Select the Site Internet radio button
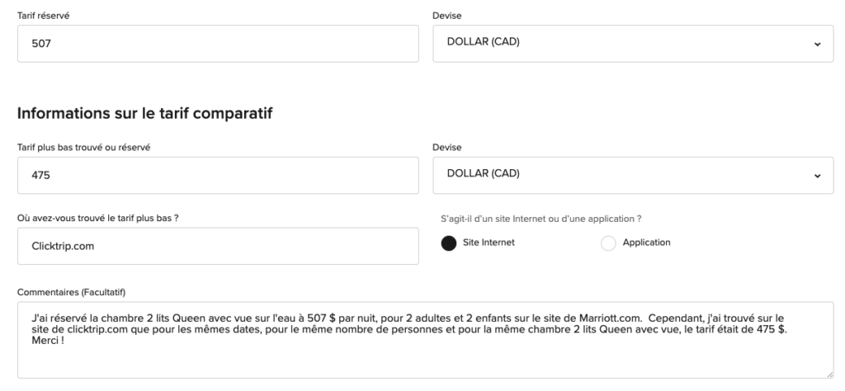This screenshot has height=391, width=845. click(449, 243)
